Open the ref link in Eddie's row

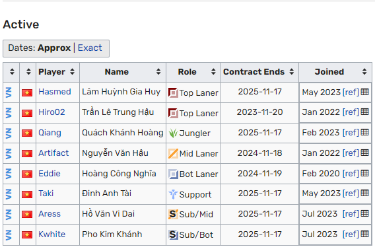351,174
